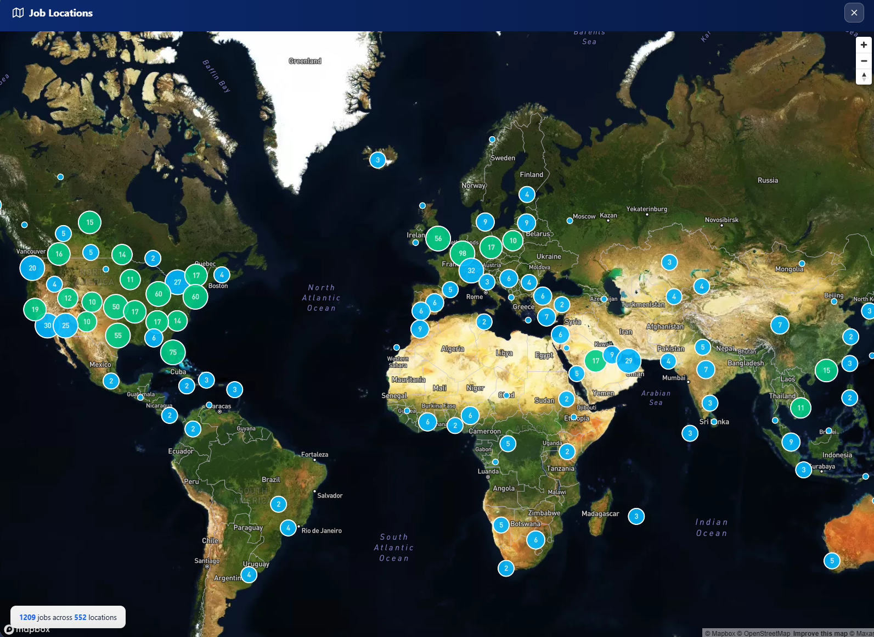Select the 7-job cluster near Syria
The height and width of the screenshot is (637, 874).
click(546, 317)
